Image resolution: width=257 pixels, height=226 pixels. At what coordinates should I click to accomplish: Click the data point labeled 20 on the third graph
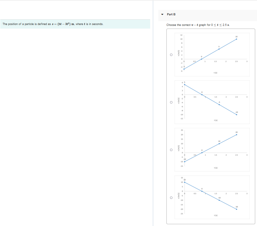click(x=236, y=135)
